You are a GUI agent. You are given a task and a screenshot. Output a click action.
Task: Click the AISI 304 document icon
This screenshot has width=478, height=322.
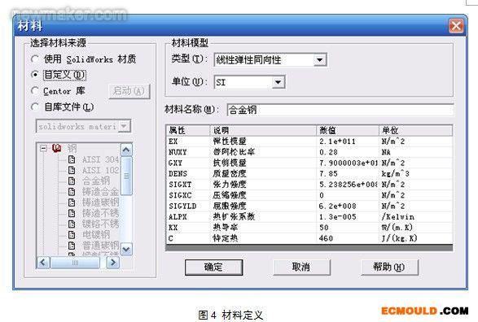click(72, 159)
